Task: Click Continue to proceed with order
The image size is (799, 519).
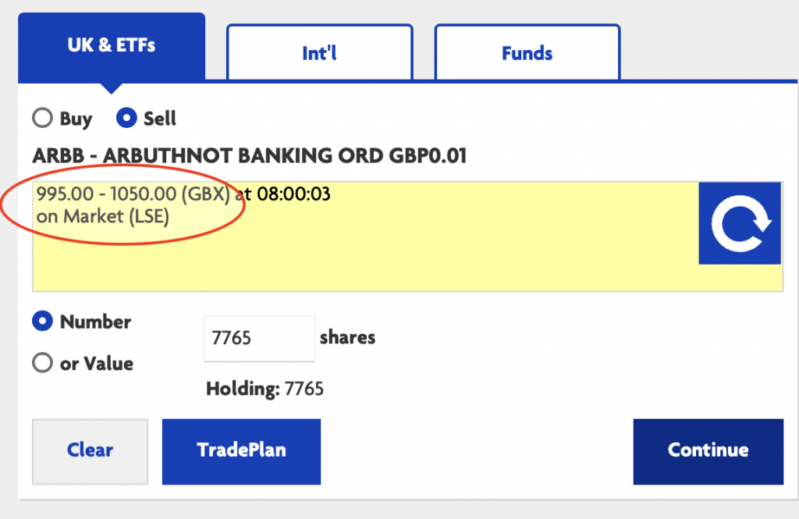Action: (x=708, y=450)
